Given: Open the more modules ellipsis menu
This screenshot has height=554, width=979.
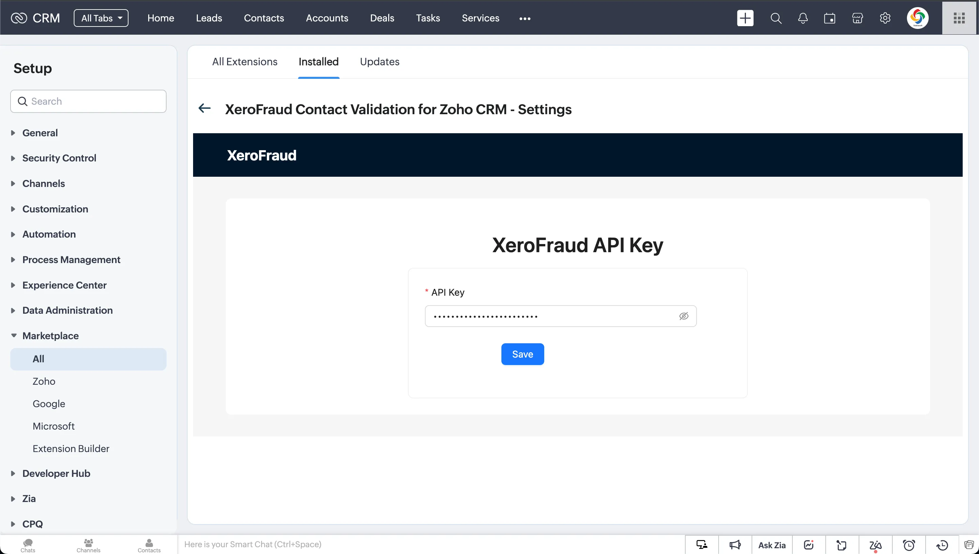Looking at the screenshot, I should point(525,18).
